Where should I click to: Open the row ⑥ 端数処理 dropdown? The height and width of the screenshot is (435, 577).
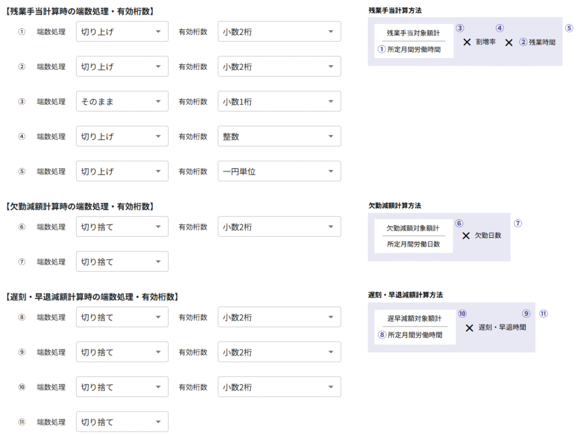(x=122, y=227)
